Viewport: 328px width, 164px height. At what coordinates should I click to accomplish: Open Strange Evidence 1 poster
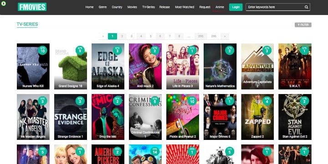(71, 117)
